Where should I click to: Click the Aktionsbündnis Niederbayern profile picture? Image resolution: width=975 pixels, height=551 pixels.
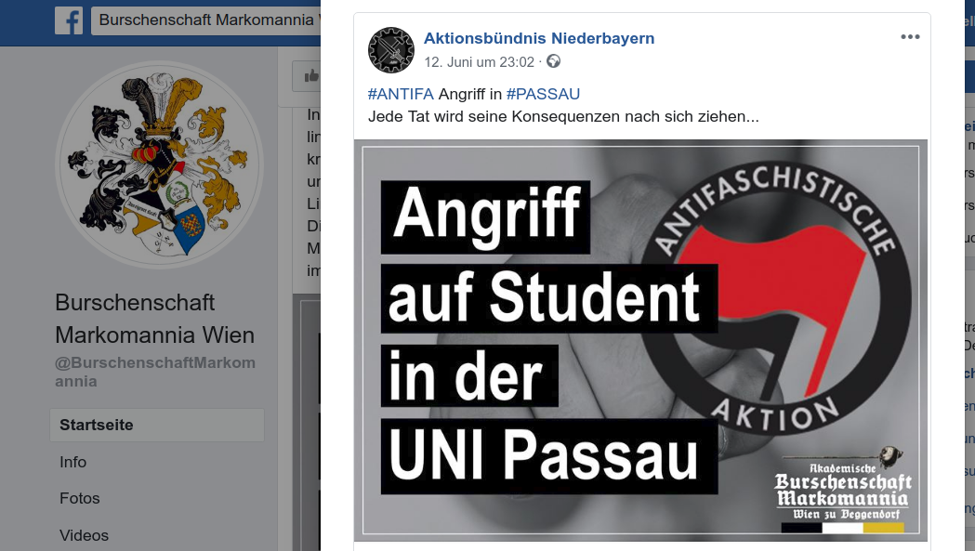tap(390, 50)
